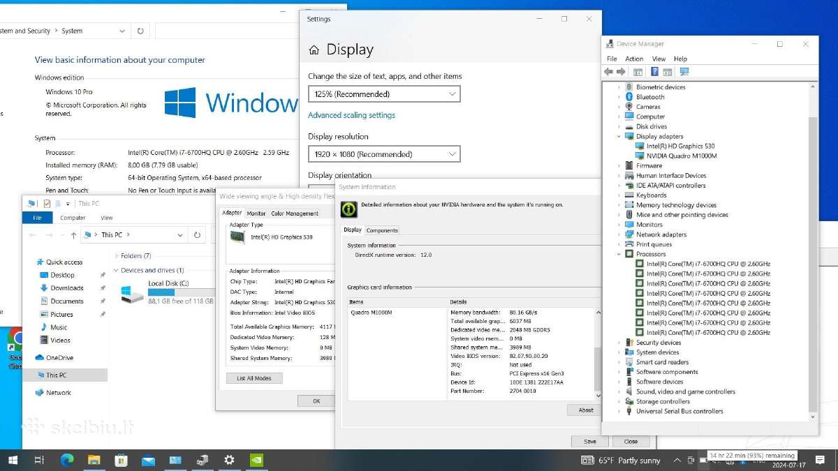Screen dimensions: 838x471
Task: Click the NVIDIA icon on the taskbar
Action: pyautogui.click(x=256, y=460)
